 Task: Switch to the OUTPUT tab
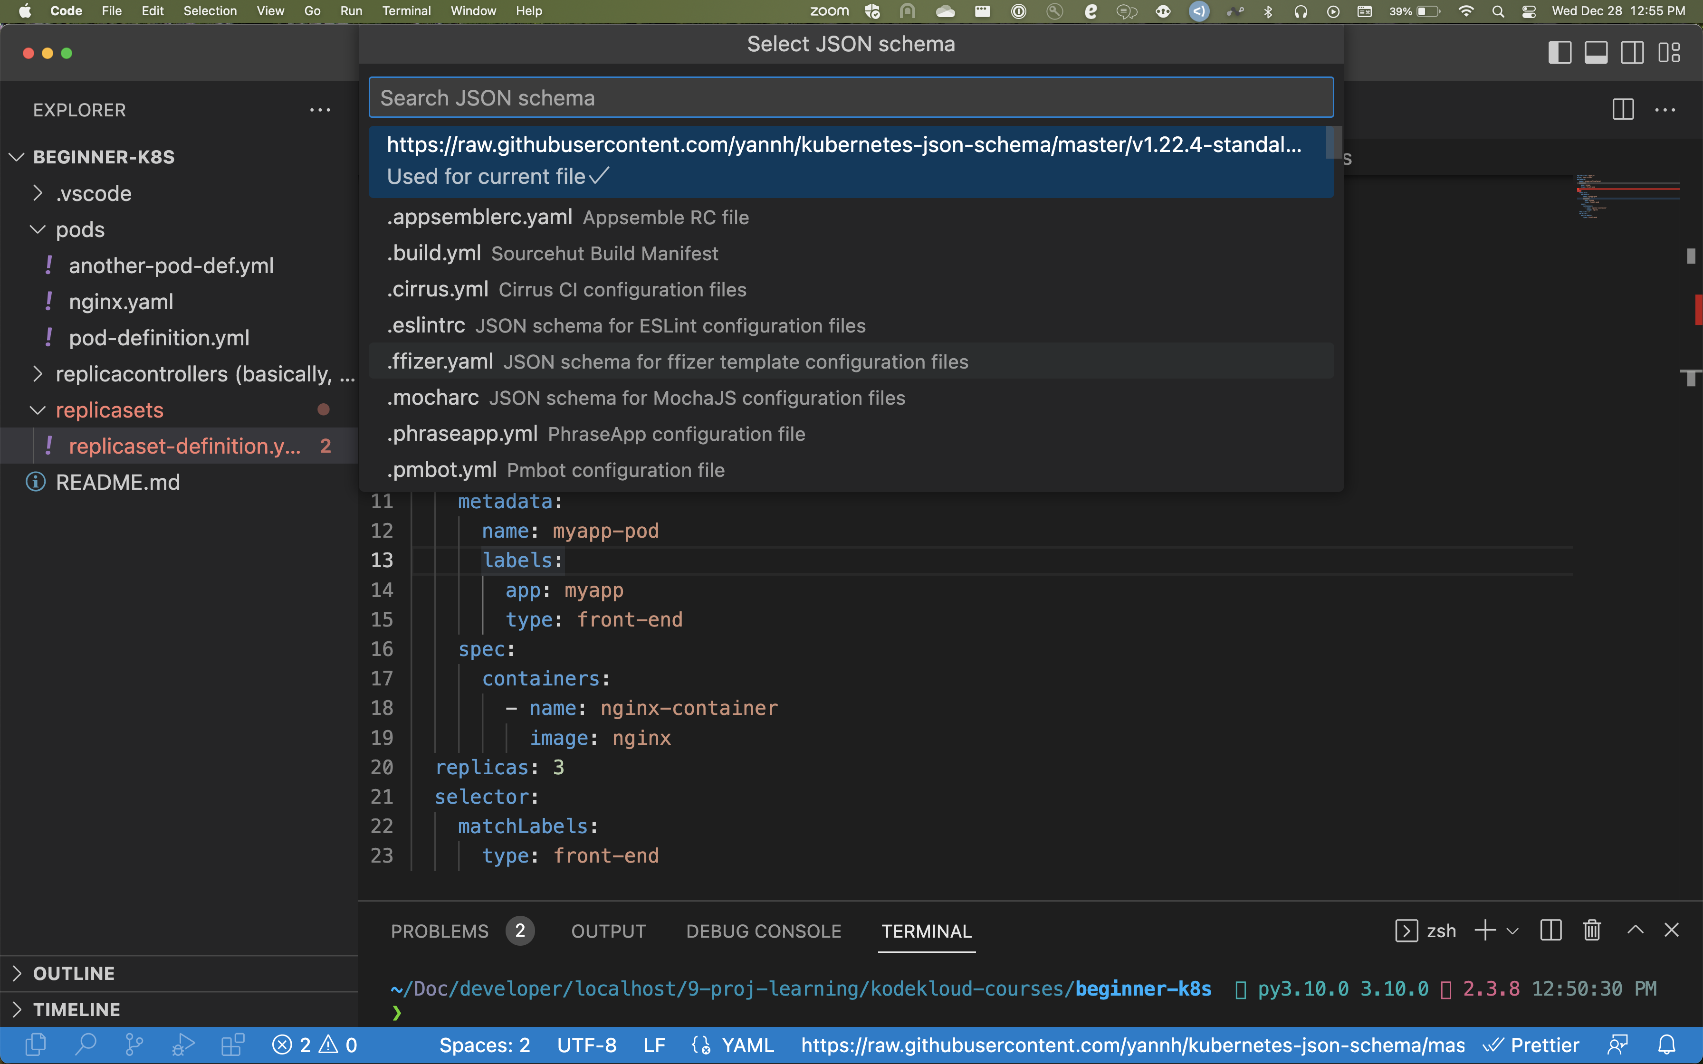(x=609, y=931)
